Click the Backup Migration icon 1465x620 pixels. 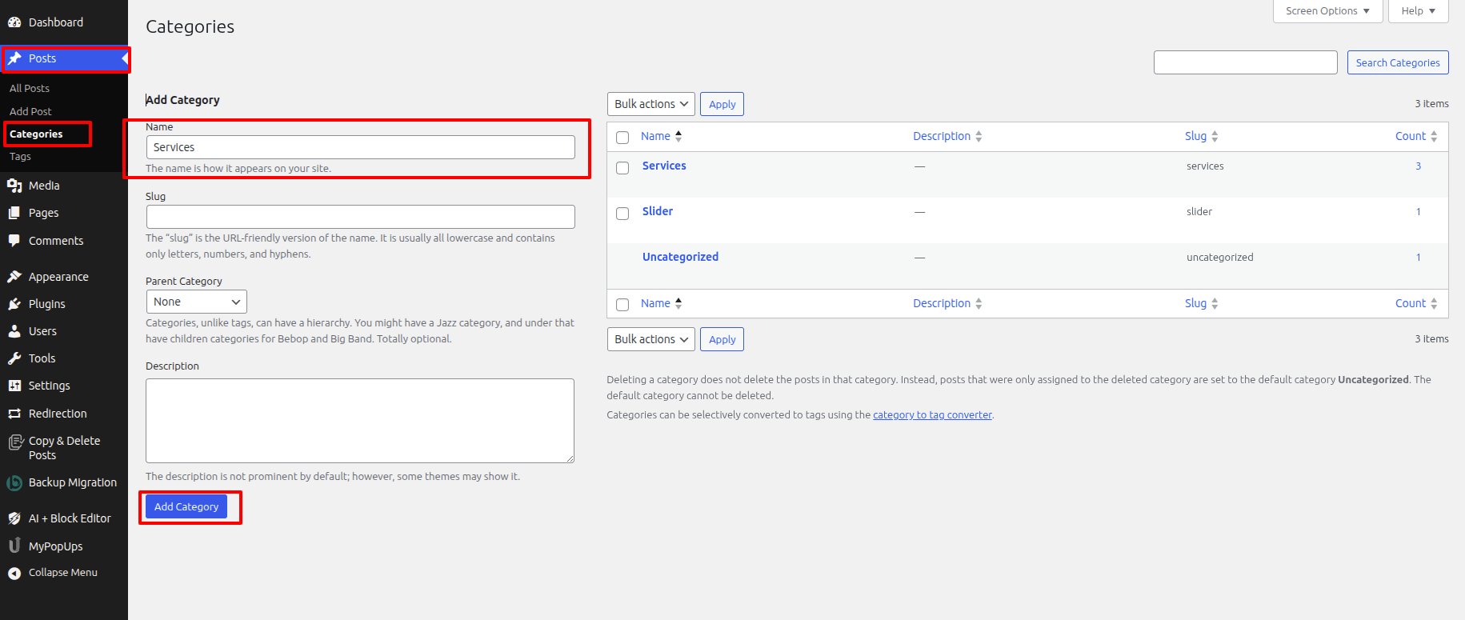point(14,482)
